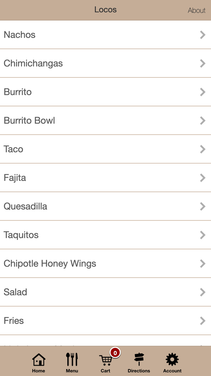211x376 pixels.
Task: Tap the Home house icon
Action: [39, 360]
